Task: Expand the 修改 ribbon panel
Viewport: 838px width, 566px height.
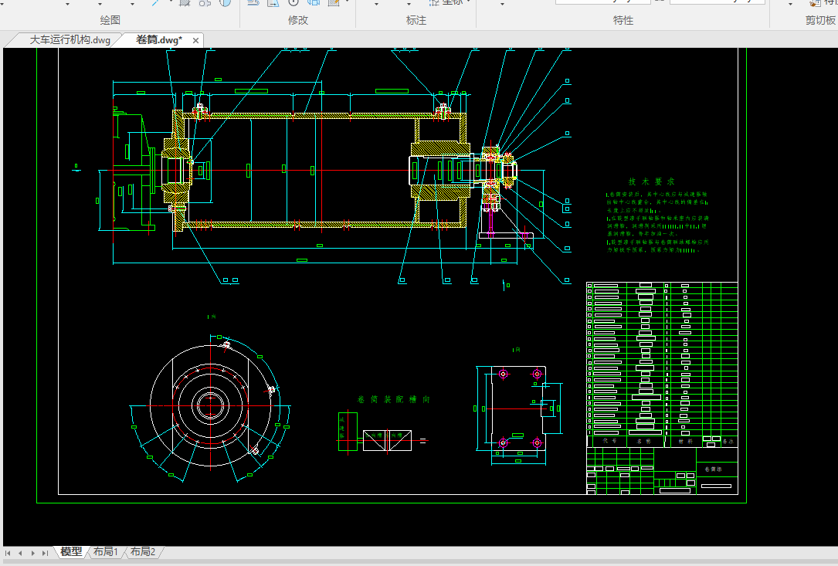Action: click(x=297, y=20)
